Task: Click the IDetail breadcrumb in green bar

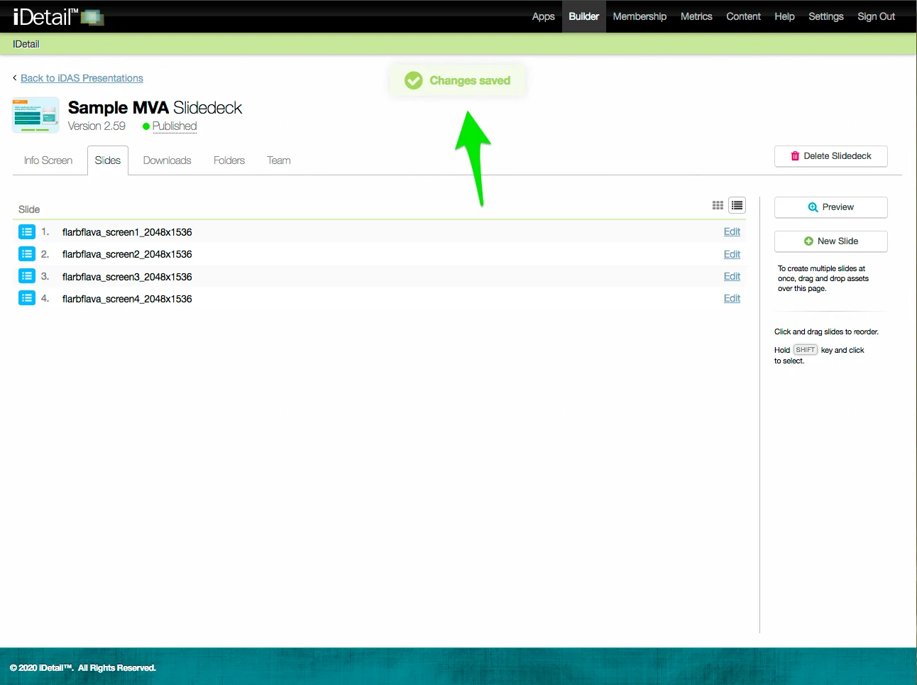Action: pyautogui.click(x=26, y=44)
